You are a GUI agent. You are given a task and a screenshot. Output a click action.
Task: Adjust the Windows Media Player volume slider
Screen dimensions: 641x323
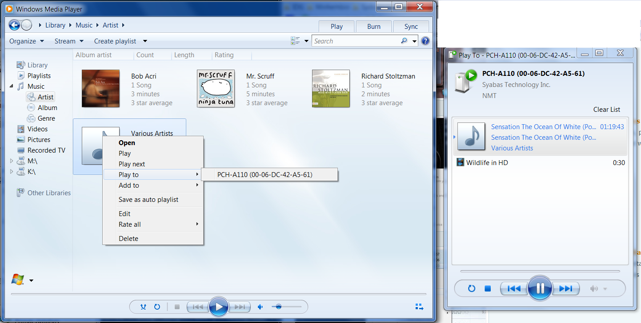(x=286, y=307)
